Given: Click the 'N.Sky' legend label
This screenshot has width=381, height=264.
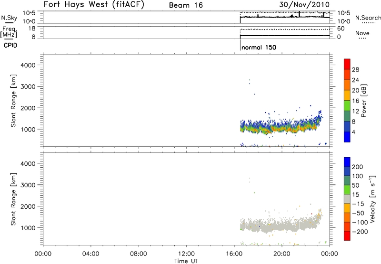Looking at the screenshot, I should [9, 18].
